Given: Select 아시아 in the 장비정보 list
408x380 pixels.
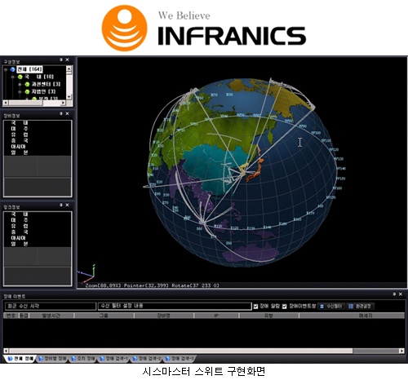Looking at the screenshot, I should [x=18, y=147].
